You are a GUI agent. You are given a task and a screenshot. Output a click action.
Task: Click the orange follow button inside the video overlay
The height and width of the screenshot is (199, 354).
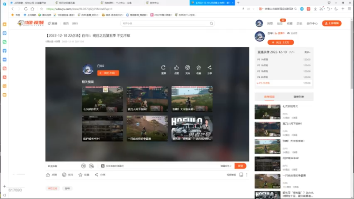pyautogui.click(x=108, y=73)
